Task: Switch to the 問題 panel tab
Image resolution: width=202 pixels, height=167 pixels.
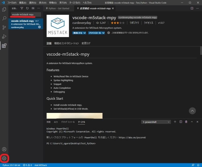Action: tap(48, 122)
